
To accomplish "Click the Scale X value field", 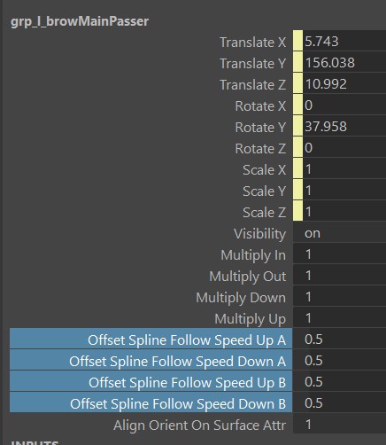I will click(344, 168).
